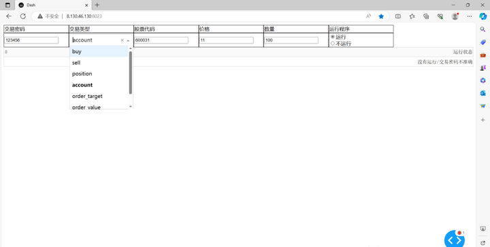Image resolution: width=490 pixels, height=247 pixels.
Task: Select the position option in the list
Action: coord(99,73)
